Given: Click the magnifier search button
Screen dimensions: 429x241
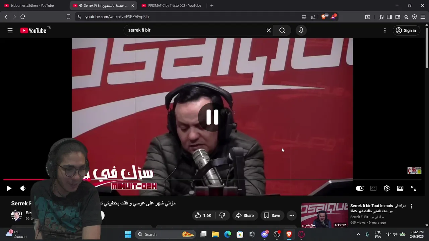Looking at the screenshot, I should click(x=282, y=30).
